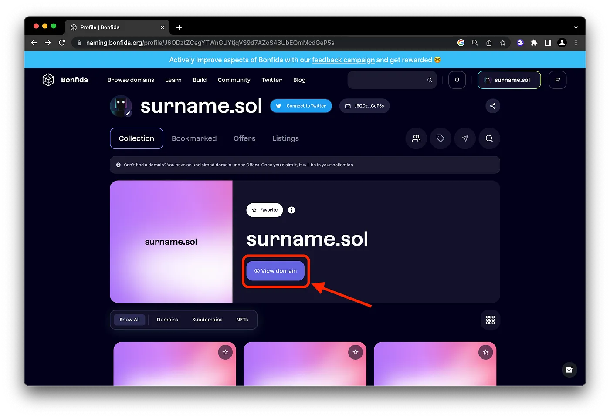Go back in browser history
610x418 pixels.
click(34, 43)
